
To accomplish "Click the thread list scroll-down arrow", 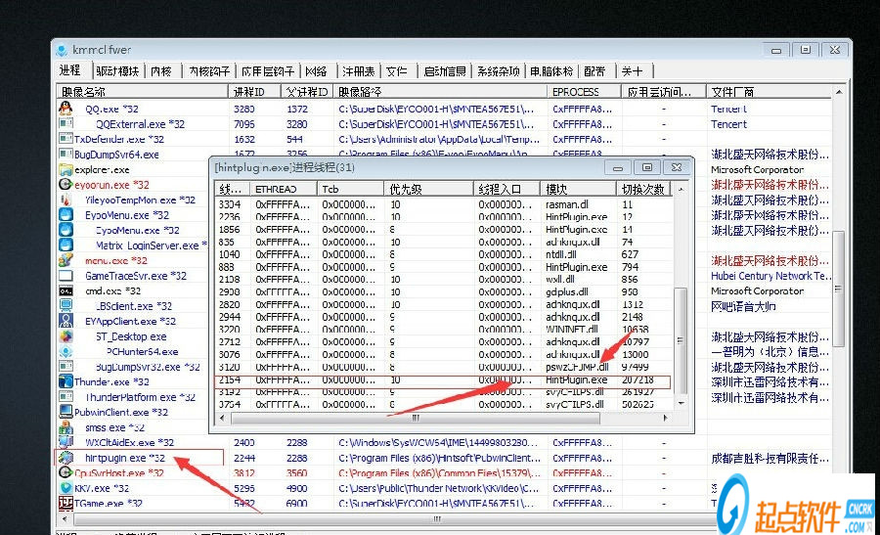I will [681, 403].
